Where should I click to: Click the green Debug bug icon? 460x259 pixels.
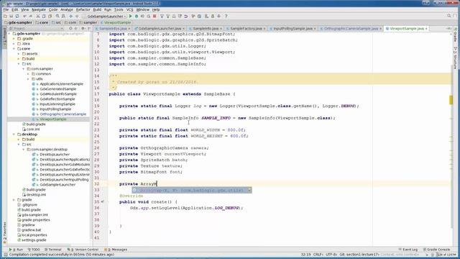pyautogui.click(x=137, y=16)
